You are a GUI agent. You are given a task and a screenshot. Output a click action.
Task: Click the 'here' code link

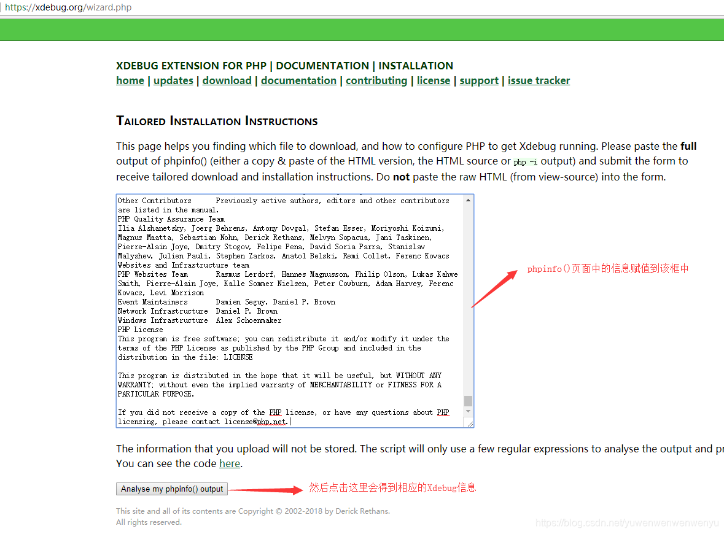230,463
